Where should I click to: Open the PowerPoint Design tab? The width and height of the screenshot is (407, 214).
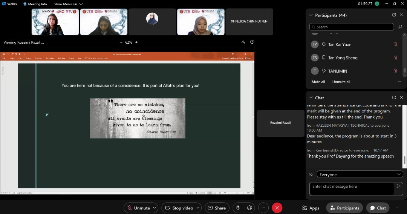29,58
